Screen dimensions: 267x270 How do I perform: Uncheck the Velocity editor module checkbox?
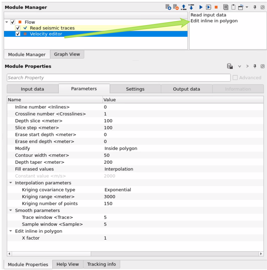click(18, 34)
